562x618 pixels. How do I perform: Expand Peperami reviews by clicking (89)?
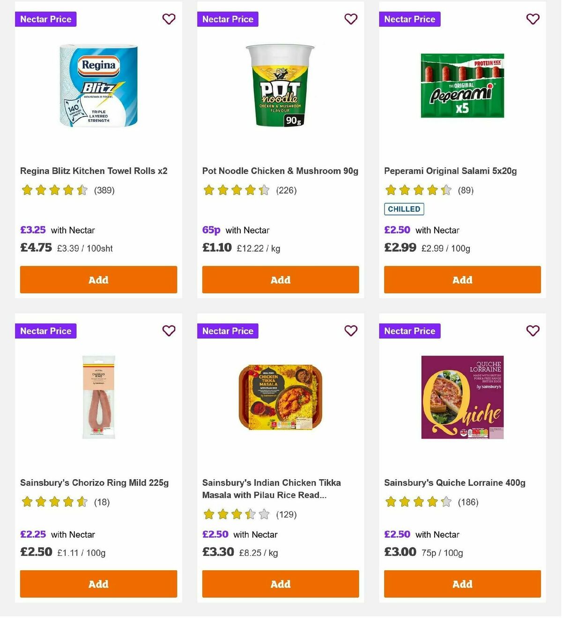tap(466, 190)
